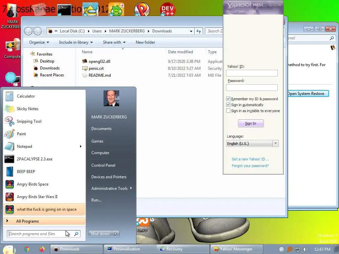Image resolution: width=339 pixels, height=254 pixels.
Task: Click the network tray icon
Action: coord(298,249)
